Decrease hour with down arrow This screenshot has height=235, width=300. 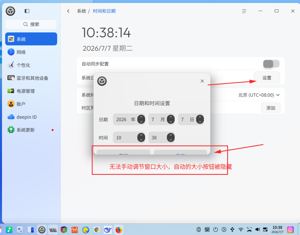tap(141, 140)
